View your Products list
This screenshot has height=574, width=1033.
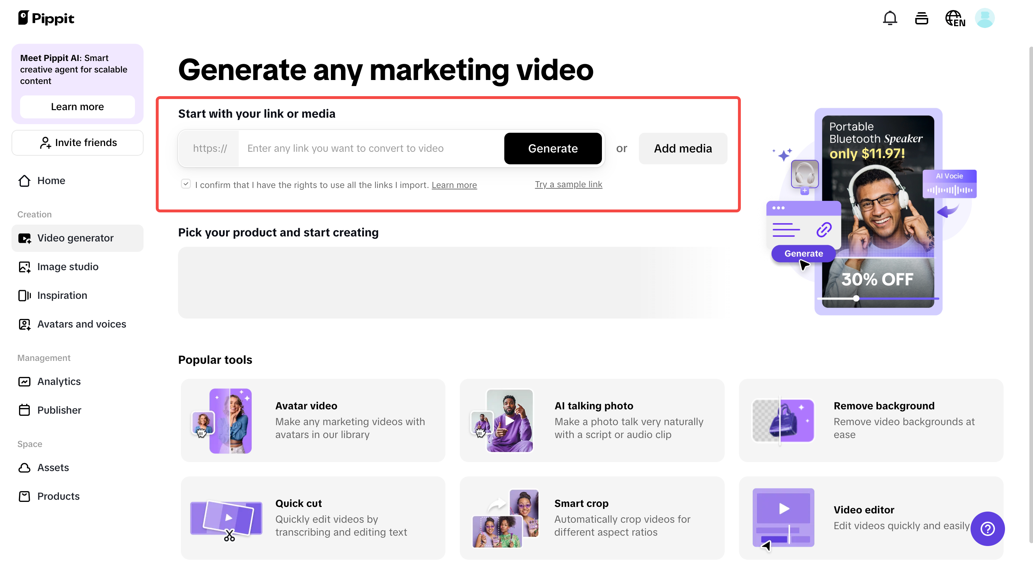pyautogui.click(x=59, y=496)
